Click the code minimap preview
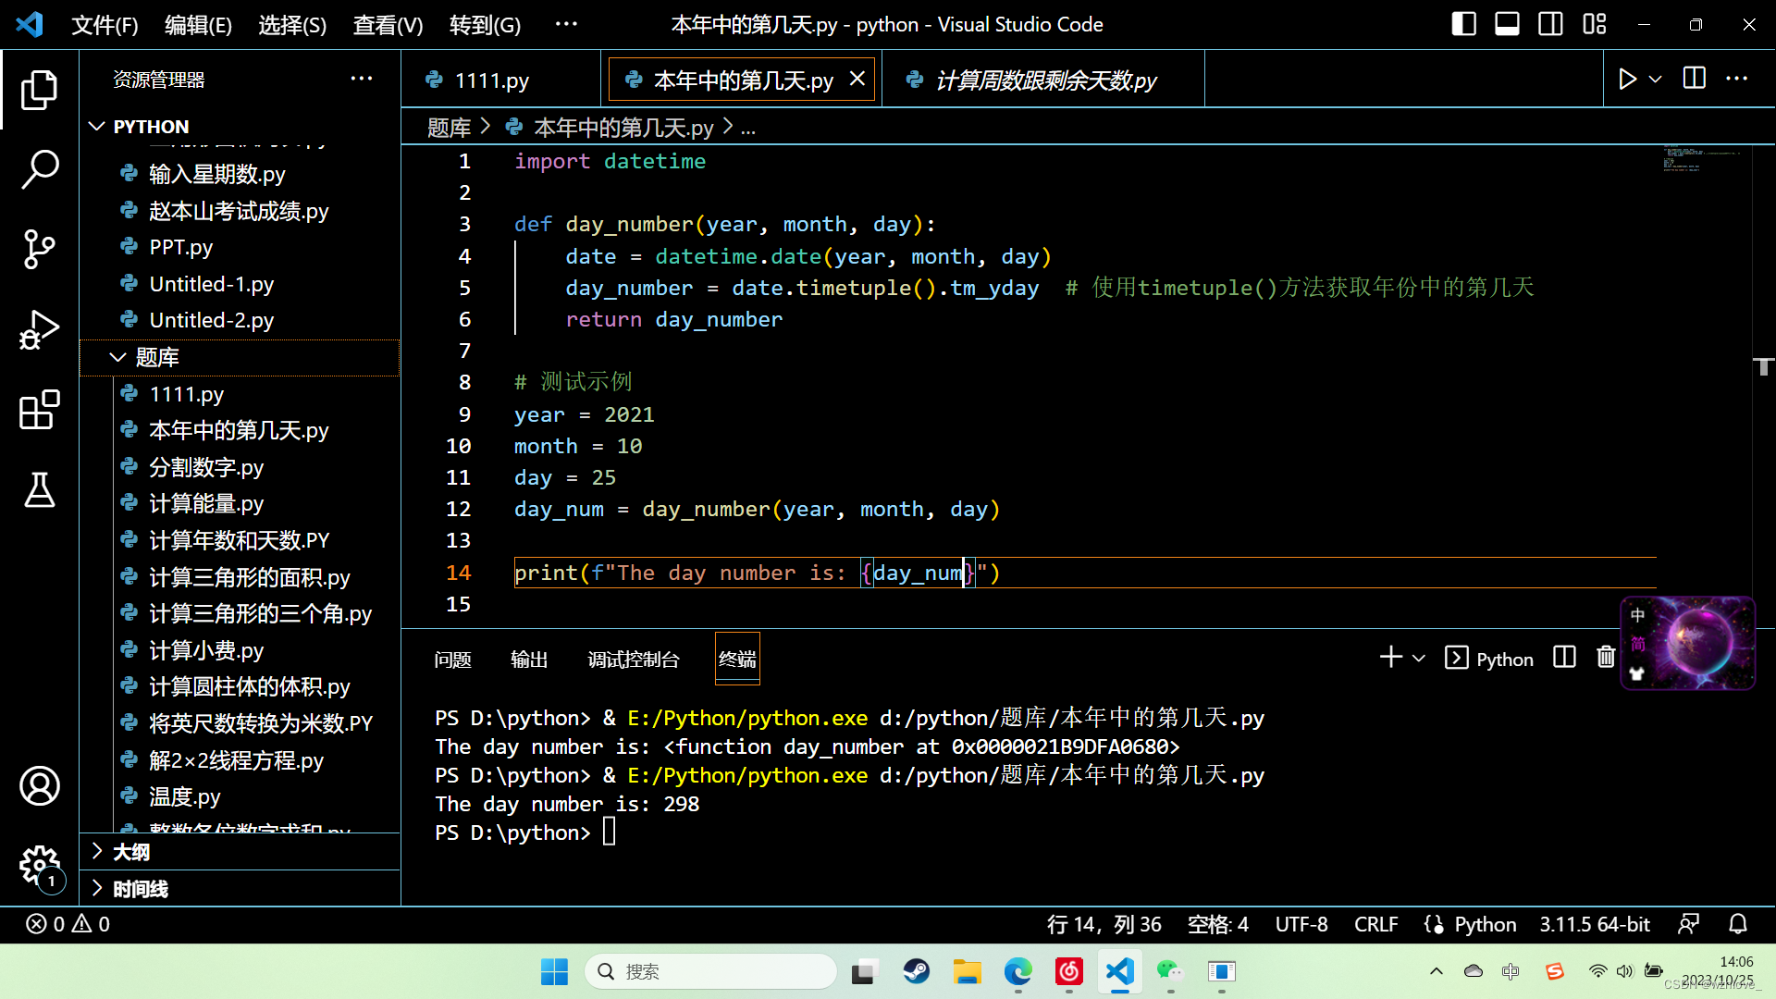 pyautogui.click(x=1700, y=159)
